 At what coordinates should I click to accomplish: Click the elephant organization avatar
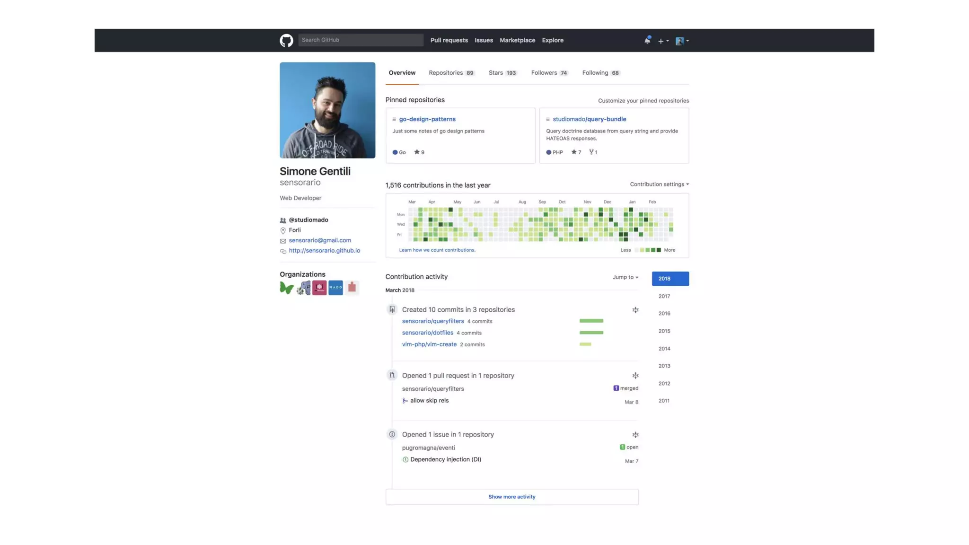click(303, 288)
